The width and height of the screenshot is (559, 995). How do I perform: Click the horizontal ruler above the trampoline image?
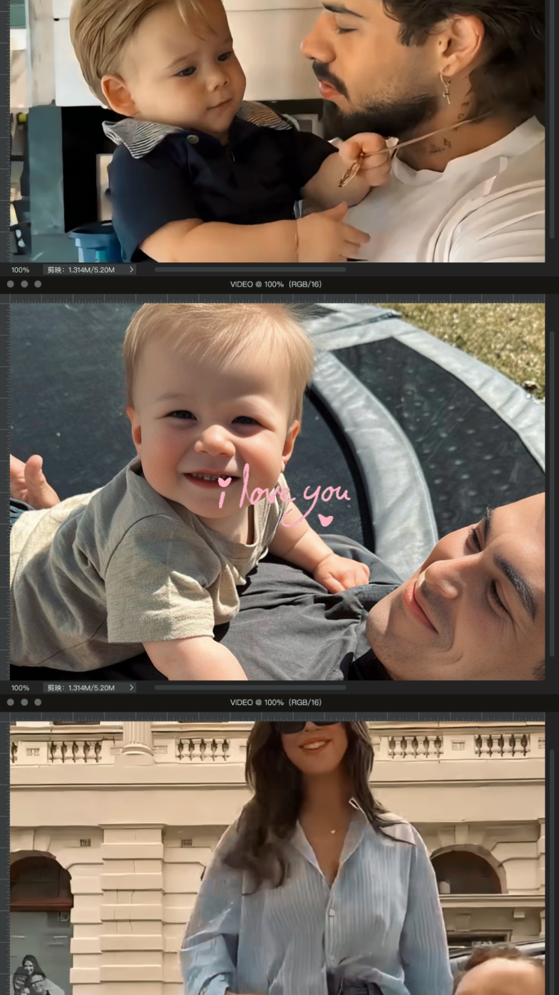pos(277,298)
